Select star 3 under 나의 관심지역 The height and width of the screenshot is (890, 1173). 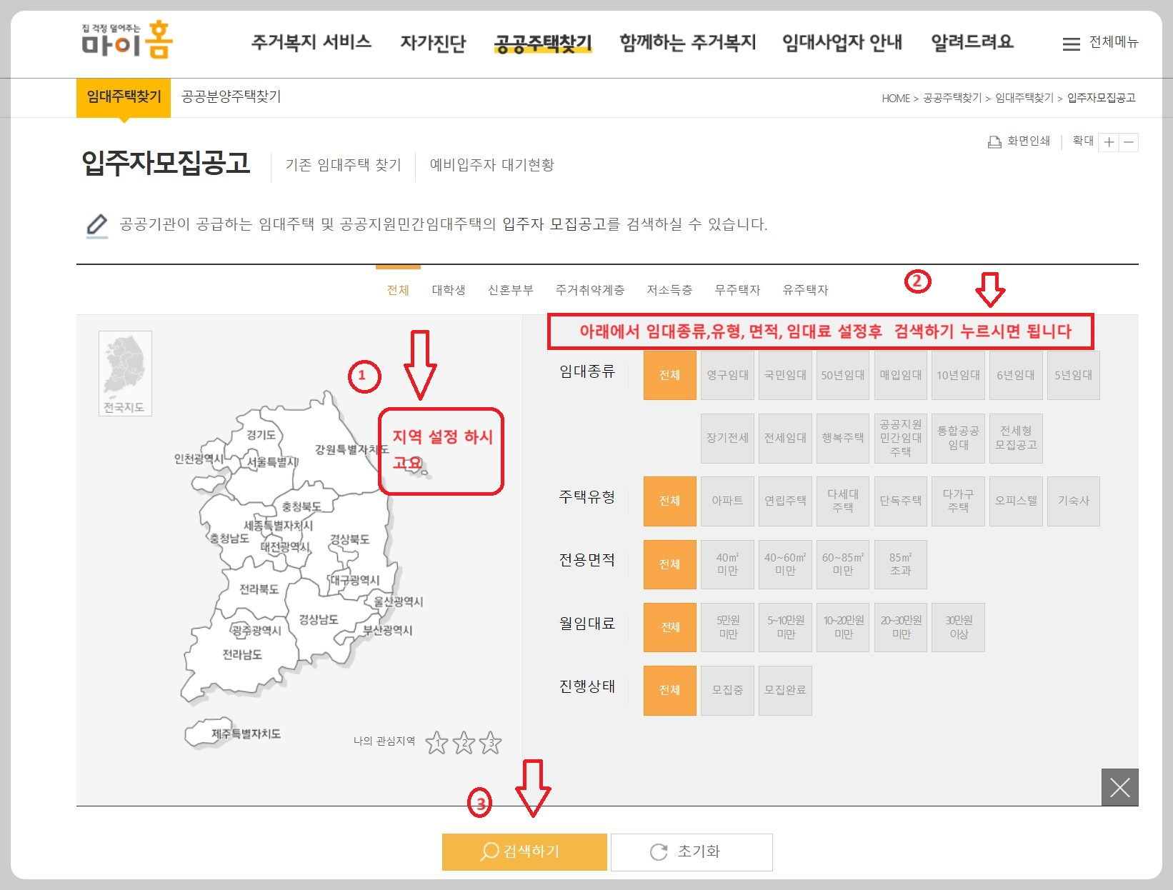point(491,743)
